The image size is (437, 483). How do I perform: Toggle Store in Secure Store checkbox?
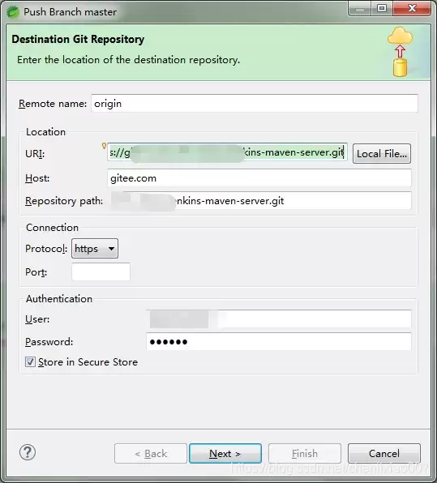[x=30, y=362]
